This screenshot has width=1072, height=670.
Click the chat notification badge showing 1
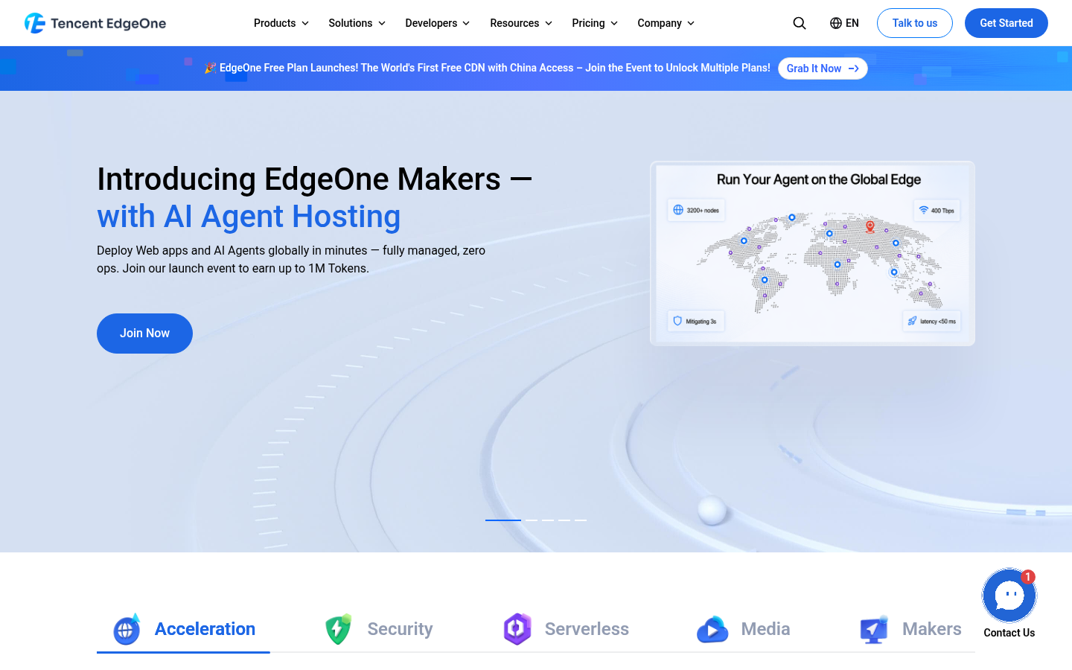pos(1028,577)
